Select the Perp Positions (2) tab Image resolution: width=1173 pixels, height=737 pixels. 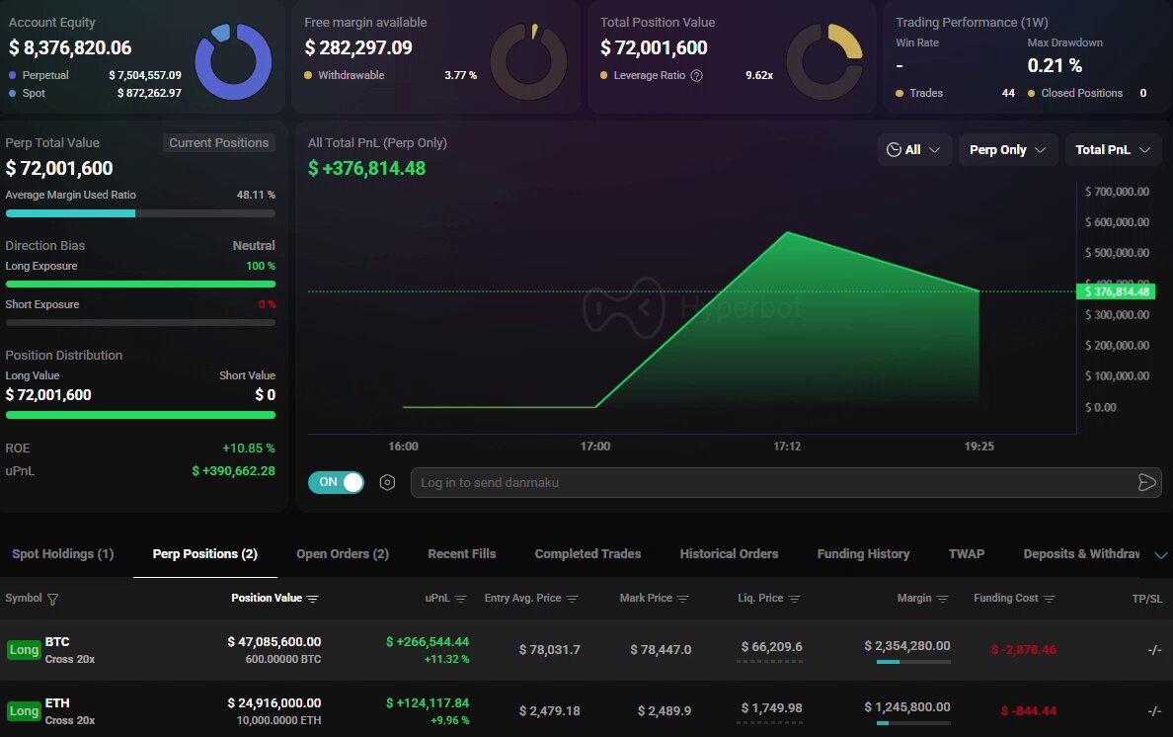[x=205, y=553]
